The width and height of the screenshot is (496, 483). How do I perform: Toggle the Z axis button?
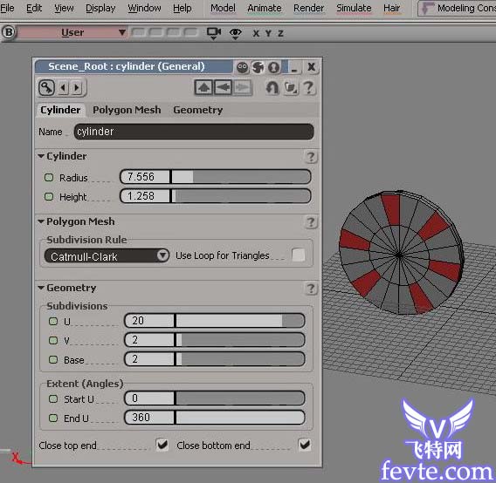(x=280, y=33)
